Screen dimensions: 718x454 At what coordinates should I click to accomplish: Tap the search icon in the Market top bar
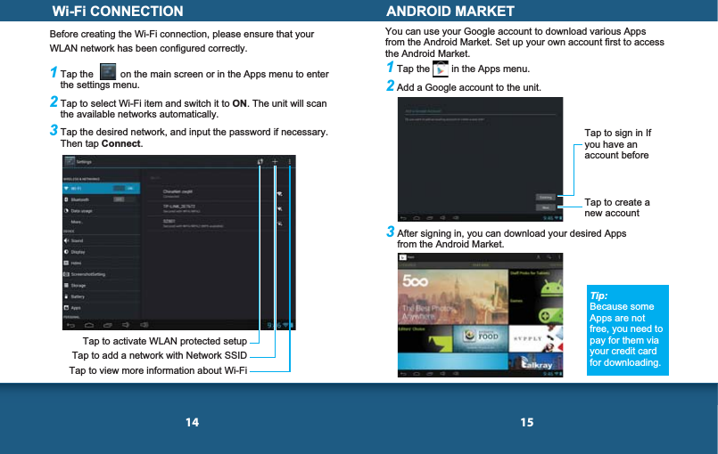coord(549,257)
